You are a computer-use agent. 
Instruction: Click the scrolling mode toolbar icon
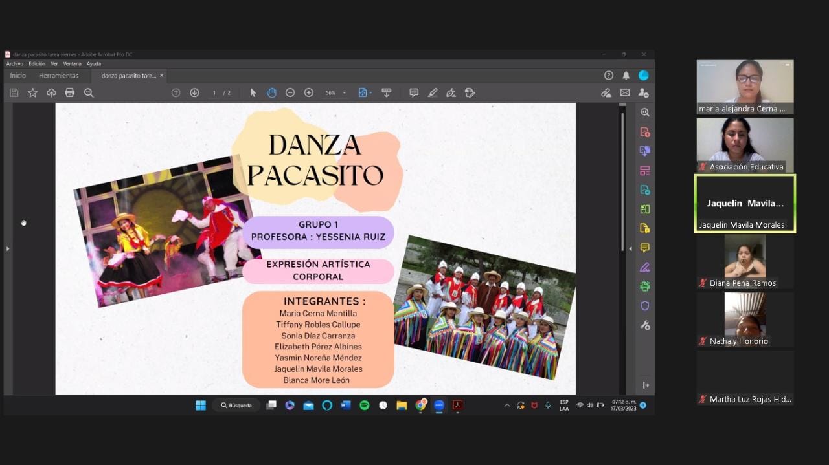coord(387,92)
